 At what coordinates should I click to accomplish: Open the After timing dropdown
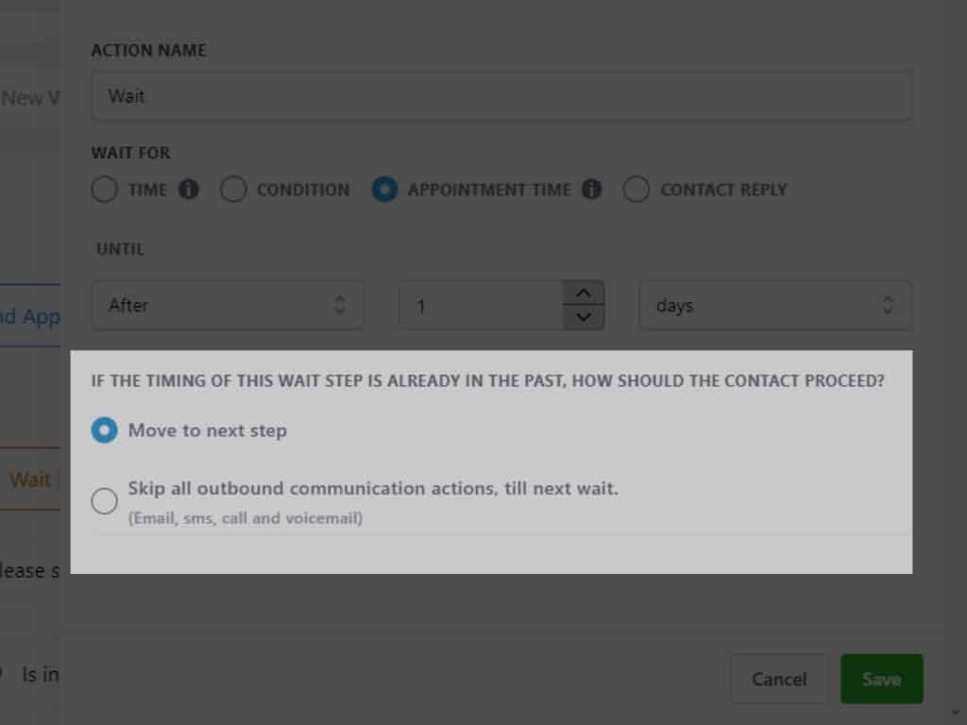[x=228, y=305]
